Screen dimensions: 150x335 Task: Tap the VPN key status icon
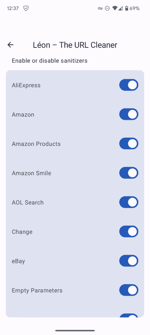tap(100, 8)
